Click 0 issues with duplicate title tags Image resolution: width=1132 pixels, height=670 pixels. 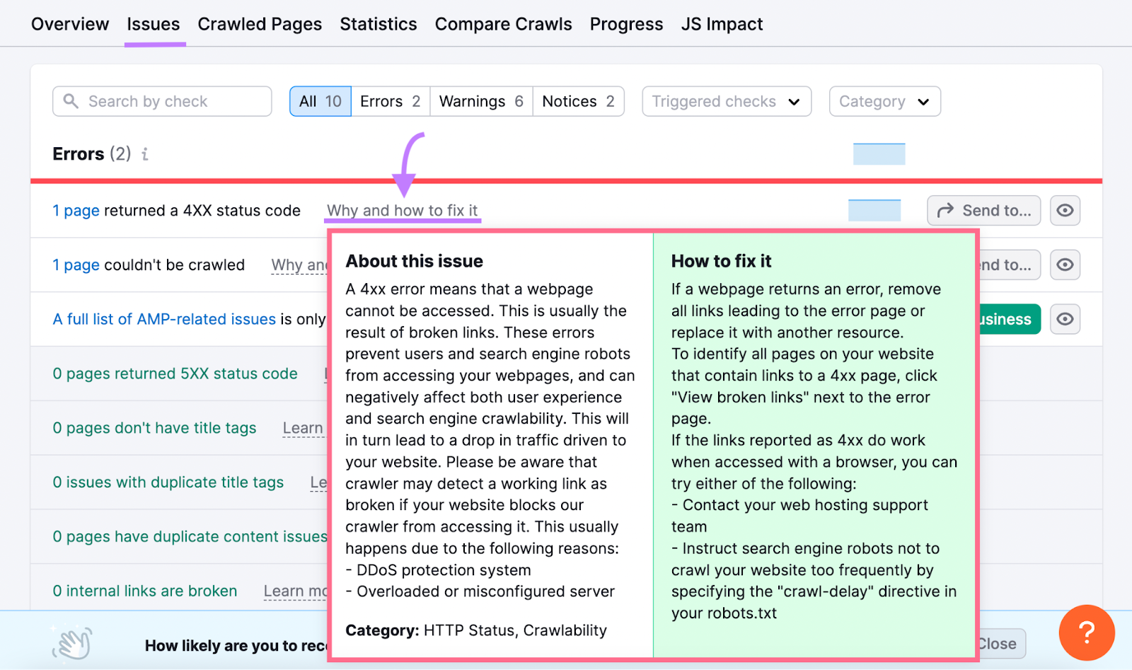click(168, 483)
